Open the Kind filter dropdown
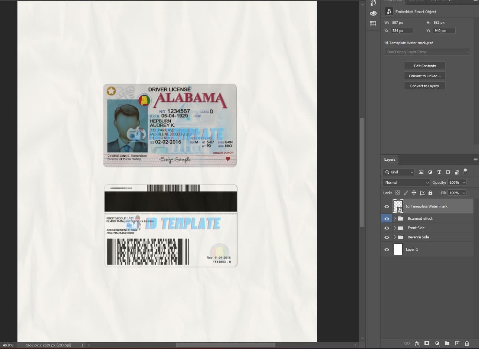The height and width of the screenshot is (349, 479). pyautogui.click(x=398, y=172)
